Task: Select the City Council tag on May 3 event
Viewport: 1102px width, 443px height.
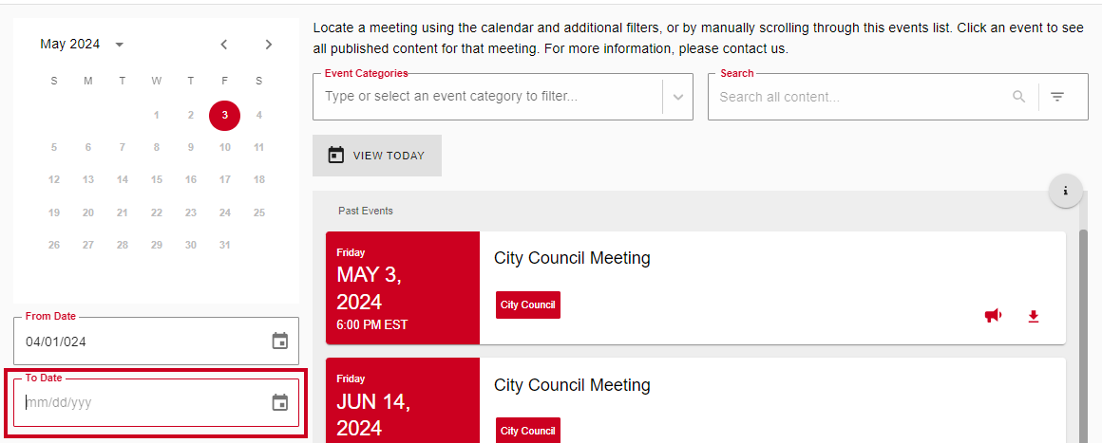Action: (528, 305)
